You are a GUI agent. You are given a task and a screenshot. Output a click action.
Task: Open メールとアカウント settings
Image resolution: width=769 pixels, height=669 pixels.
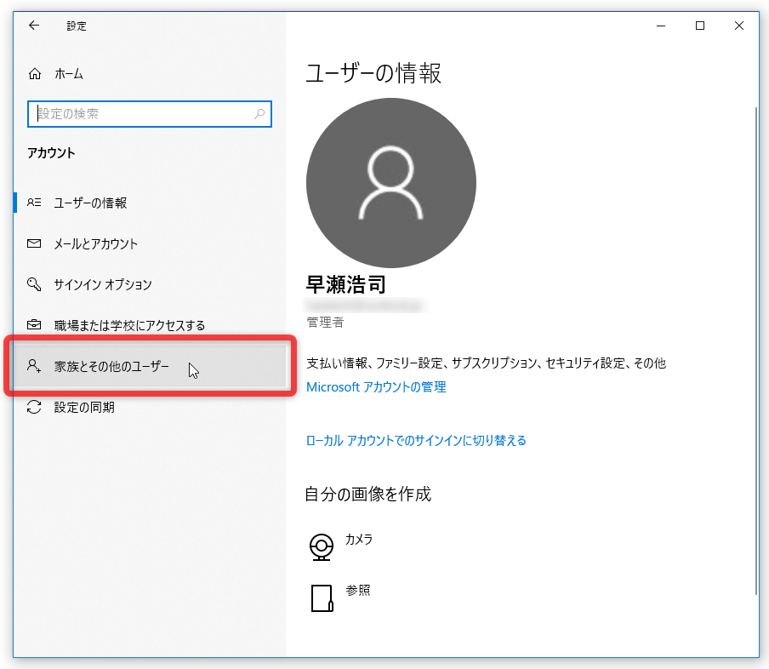pyautogui.click(x=150, y=243)
